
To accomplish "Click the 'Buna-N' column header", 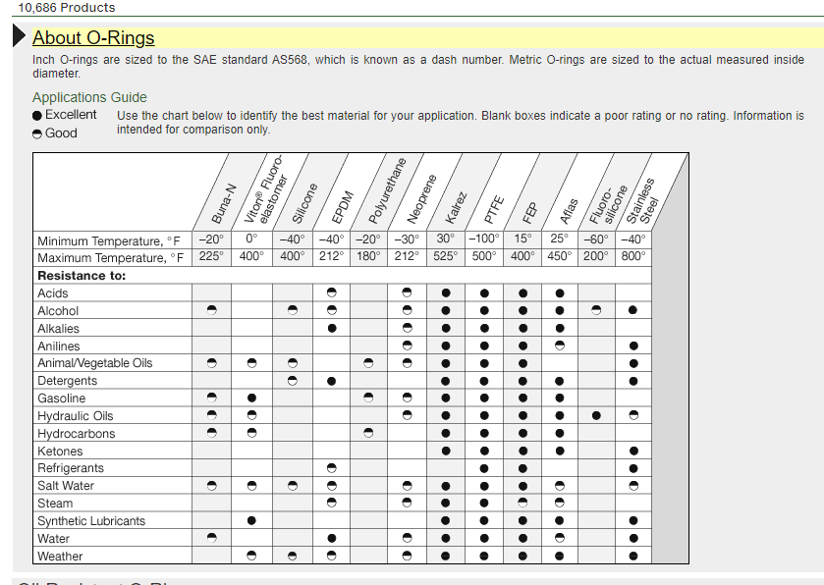I will point(223,204).
